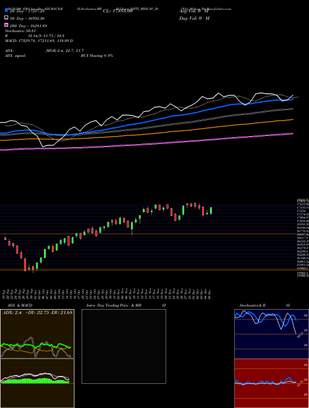Click the white price line peak in upper chart
This screenshot has height=408, width=309.
219,93
